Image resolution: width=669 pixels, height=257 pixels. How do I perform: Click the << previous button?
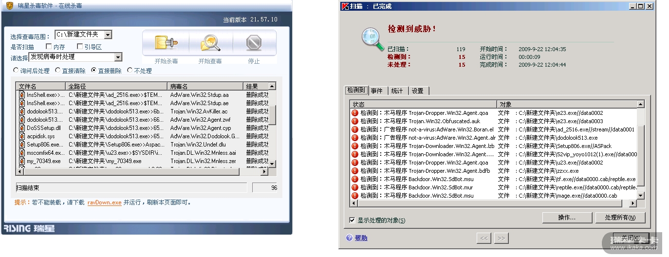tap(483, 238)
